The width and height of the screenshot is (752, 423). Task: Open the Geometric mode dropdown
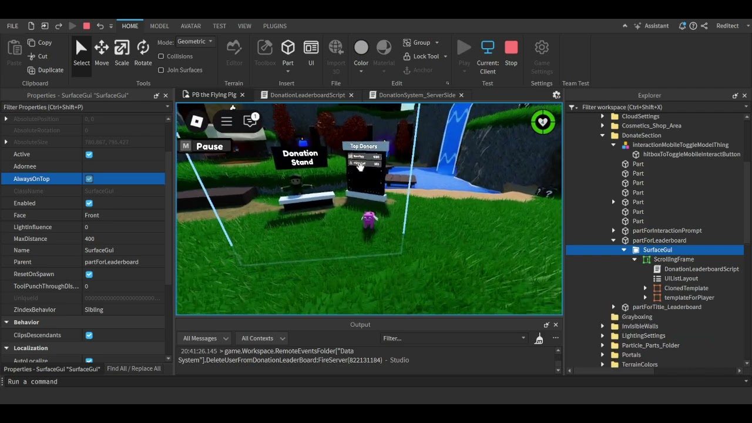[x=195, y=42]
